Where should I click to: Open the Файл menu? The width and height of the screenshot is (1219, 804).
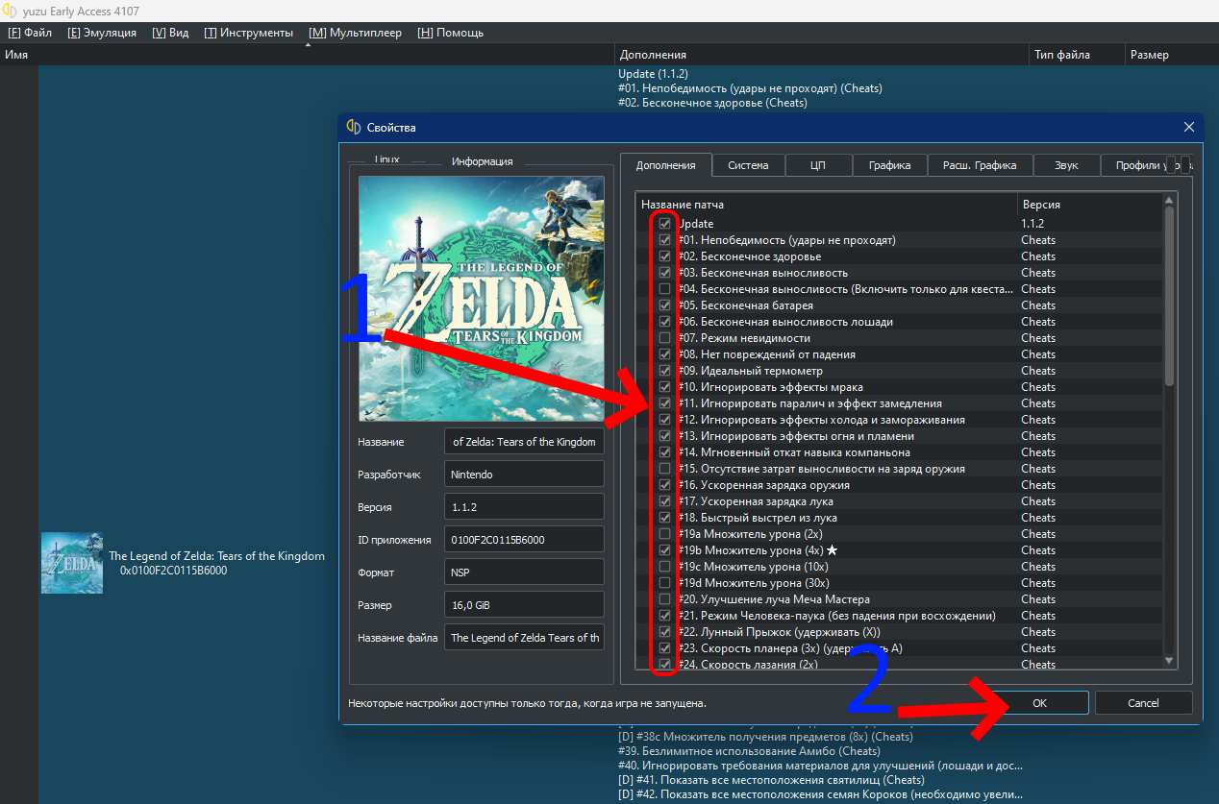[x=30, y=33]
